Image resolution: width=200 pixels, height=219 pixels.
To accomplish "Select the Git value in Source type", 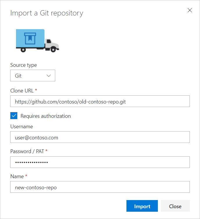I will point(19,76).
